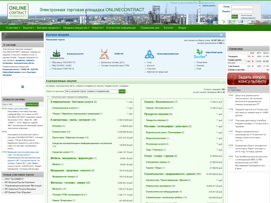Open the Казаньоргсинтез company logo

coord(57,54)
